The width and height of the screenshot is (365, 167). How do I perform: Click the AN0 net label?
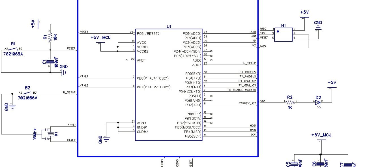click(x=254, y=32)
